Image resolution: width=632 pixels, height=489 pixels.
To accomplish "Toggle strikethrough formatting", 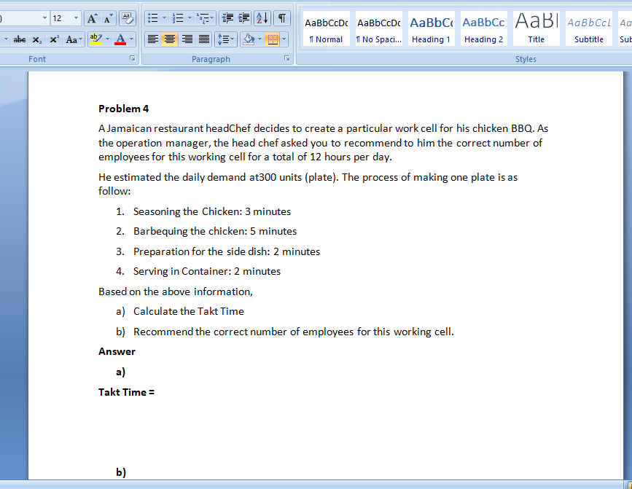I will (20, 39).
